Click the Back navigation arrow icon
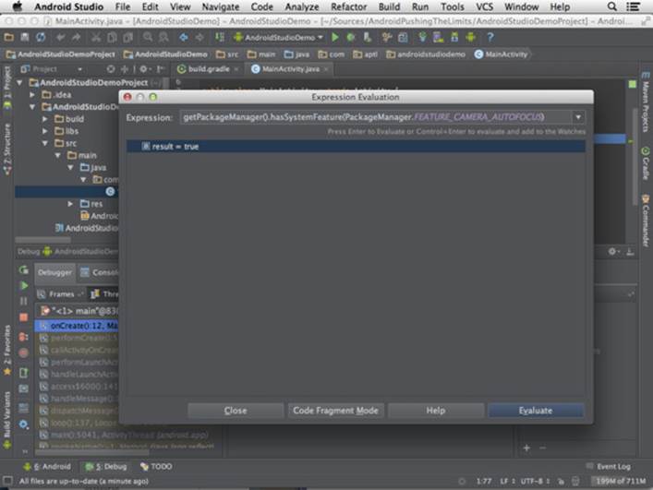 183,38
